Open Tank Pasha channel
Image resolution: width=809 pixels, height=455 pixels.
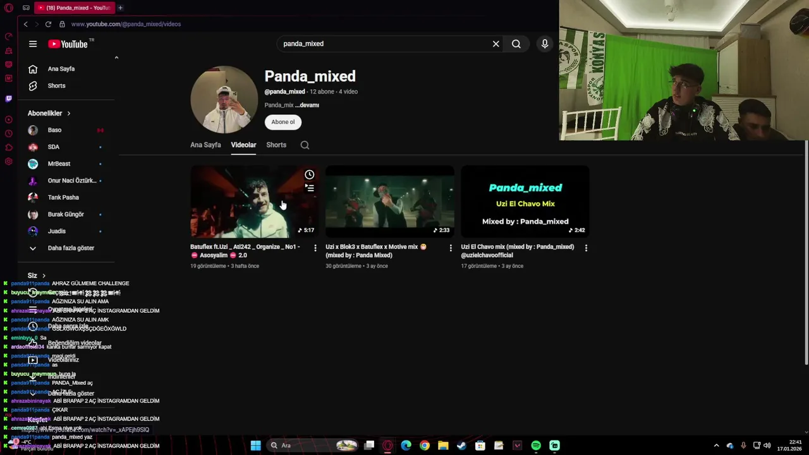(65, 198)
